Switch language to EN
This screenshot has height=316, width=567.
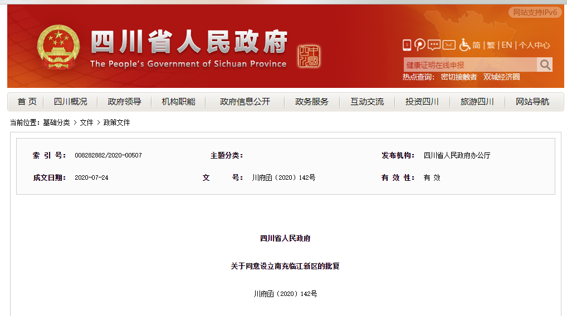506,45
